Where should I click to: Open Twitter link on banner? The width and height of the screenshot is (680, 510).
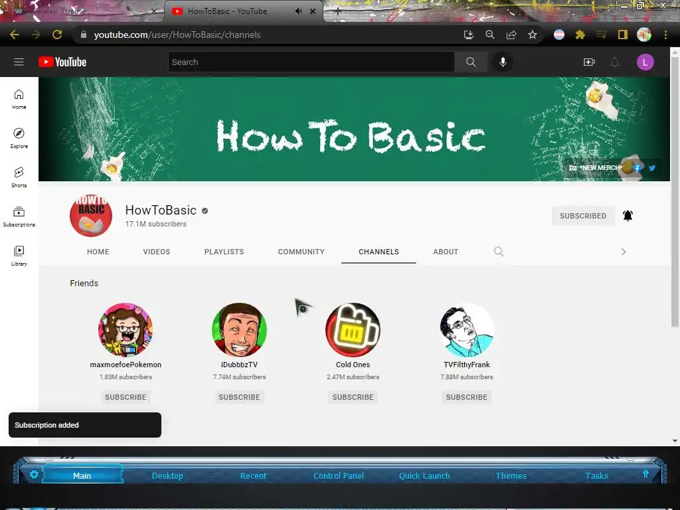click(652, 168)
